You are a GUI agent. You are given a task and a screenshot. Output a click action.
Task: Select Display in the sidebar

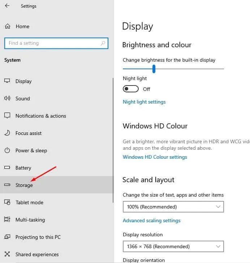[56, 81]
